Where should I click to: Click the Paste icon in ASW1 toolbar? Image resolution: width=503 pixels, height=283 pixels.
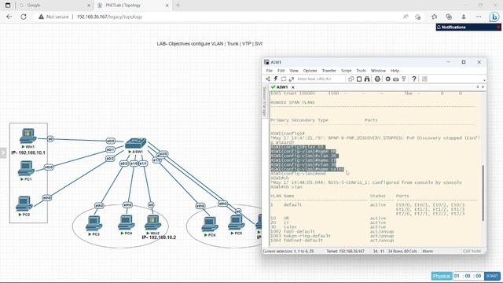[x=359, y=79]
